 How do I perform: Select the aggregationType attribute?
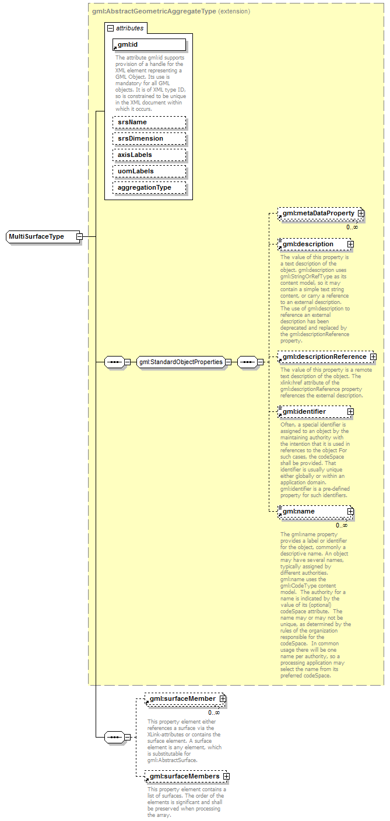click(149, 187)
